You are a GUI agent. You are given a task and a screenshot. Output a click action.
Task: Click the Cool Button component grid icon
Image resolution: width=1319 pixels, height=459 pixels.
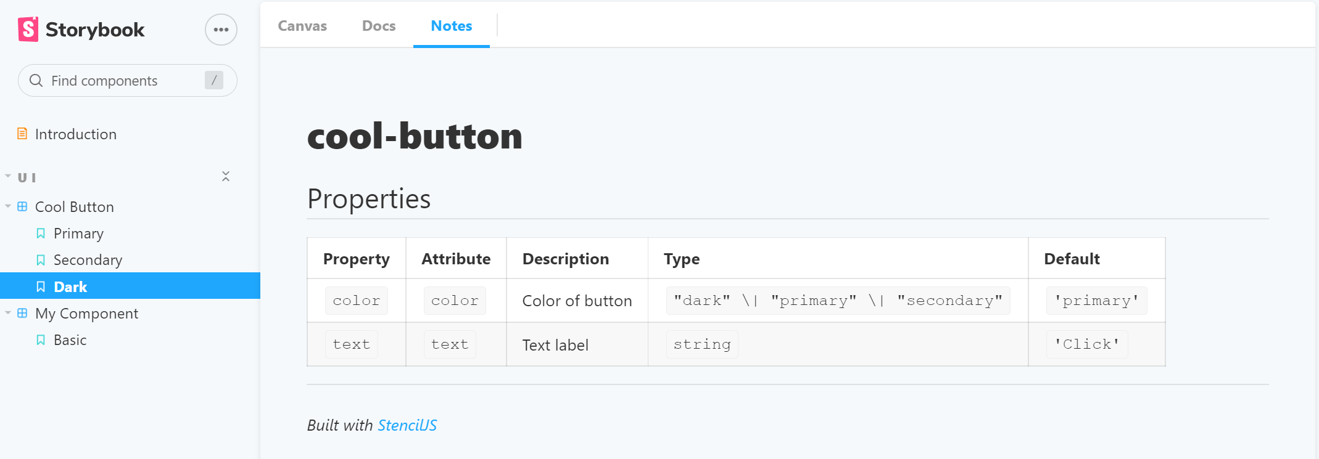point(22,206)
